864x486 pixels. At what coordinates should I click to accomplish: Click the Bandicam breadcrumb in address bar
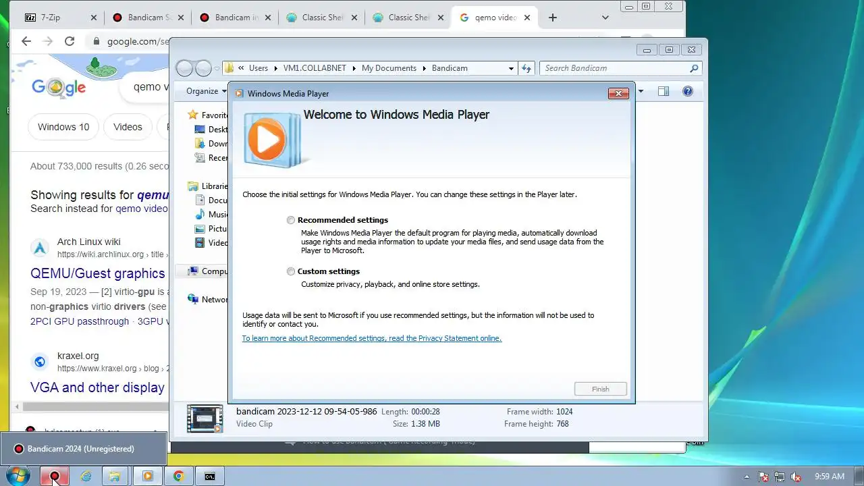click(450, 68)
